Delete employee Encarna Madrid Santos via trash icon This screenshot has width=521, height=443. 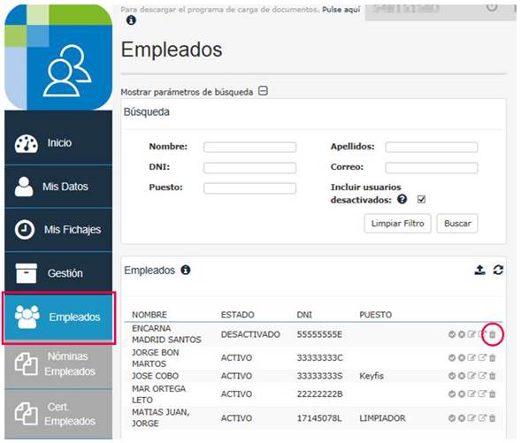[493, 334]
